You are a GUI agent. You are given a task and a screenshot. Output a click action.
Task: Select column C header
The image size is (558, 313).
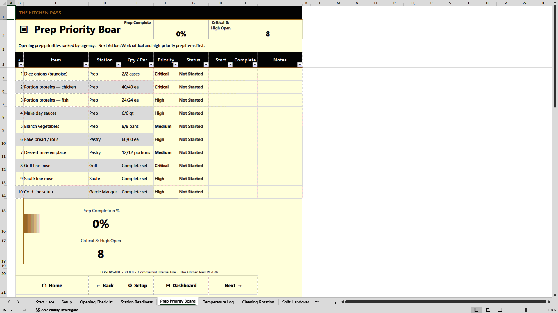click(56, 3)
